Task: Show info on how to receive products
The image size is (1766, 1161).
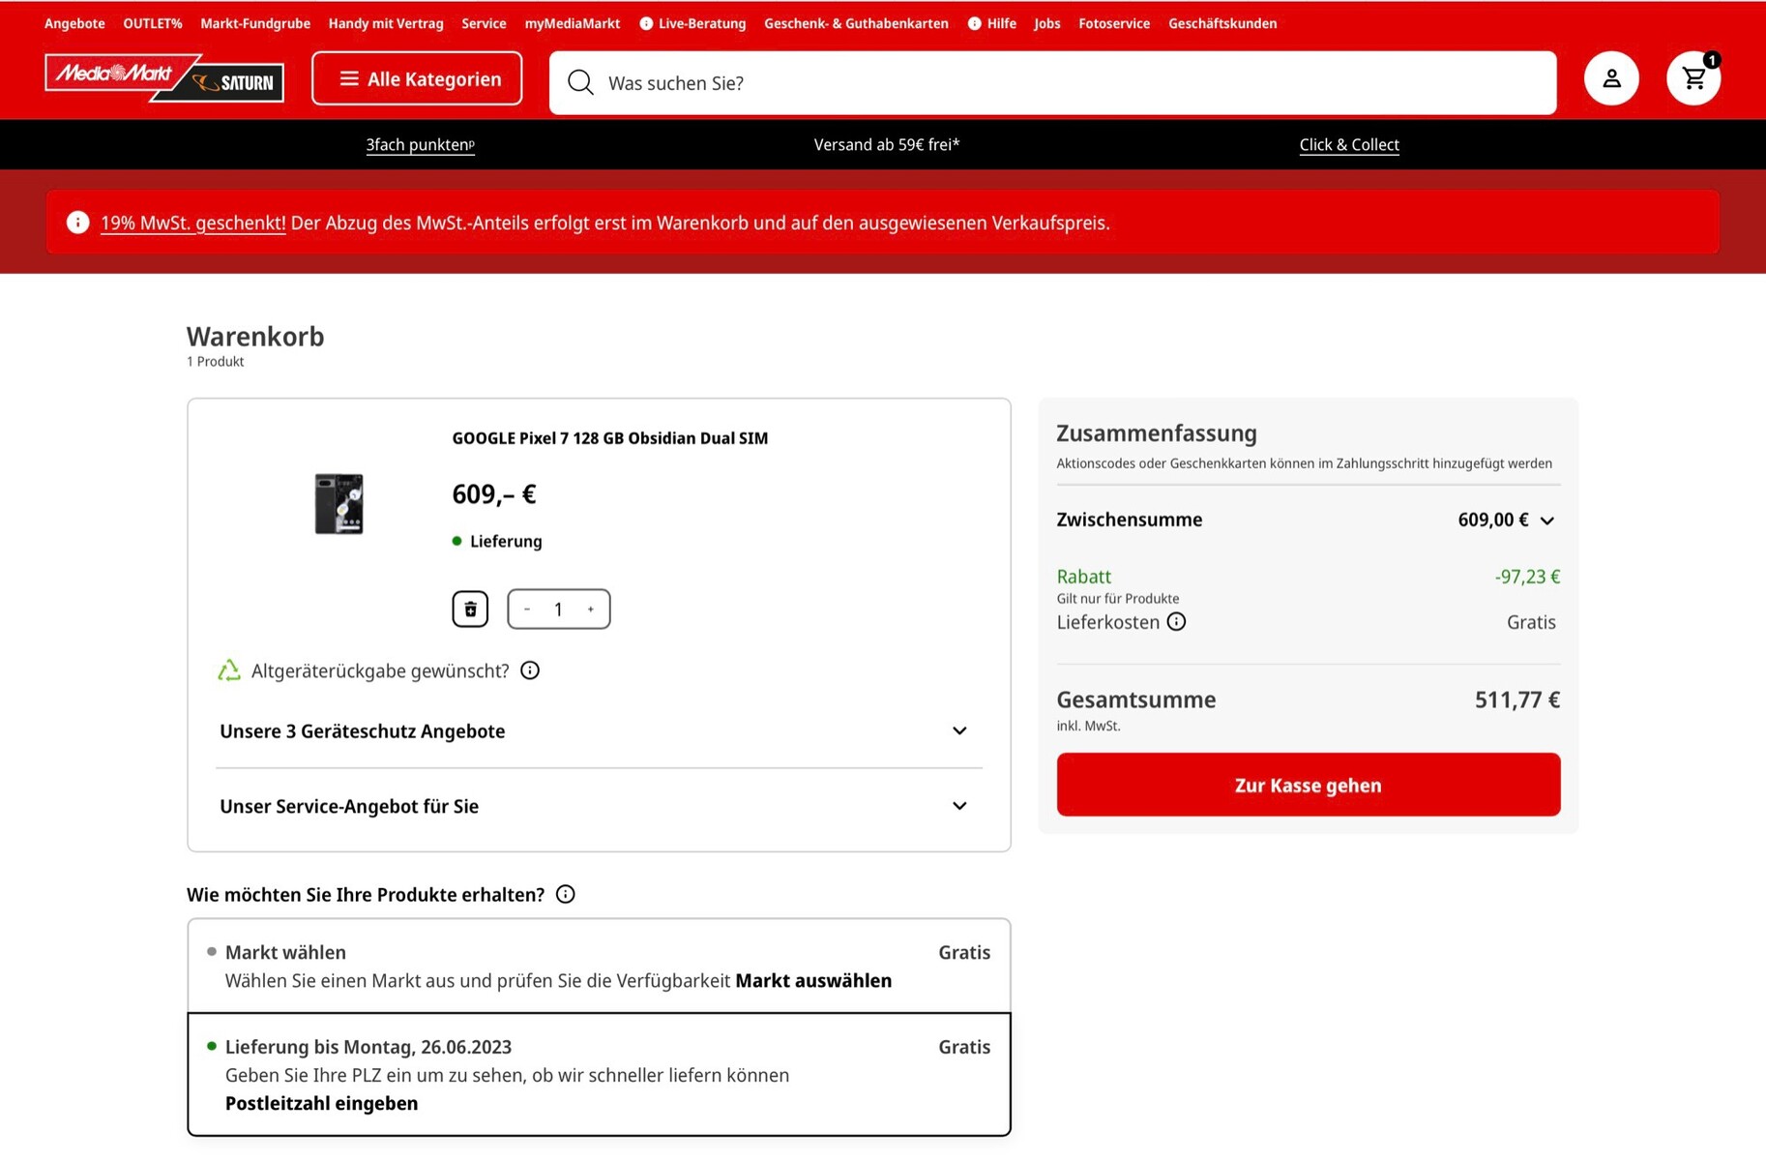Action: (566, 895)
